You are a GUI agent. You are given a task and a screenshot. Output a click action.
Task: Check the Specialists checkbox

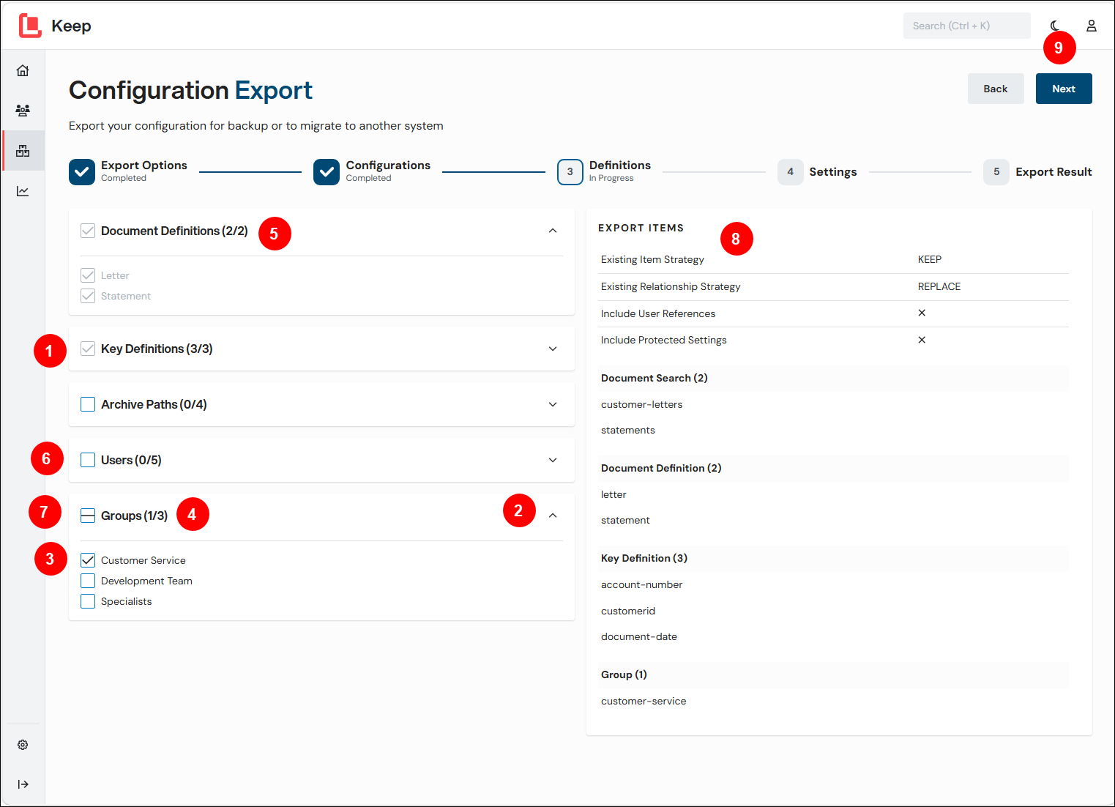click(x=88, y=601)
